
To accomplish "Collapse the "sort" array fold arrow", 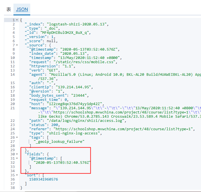I will (x=17, y=175).
